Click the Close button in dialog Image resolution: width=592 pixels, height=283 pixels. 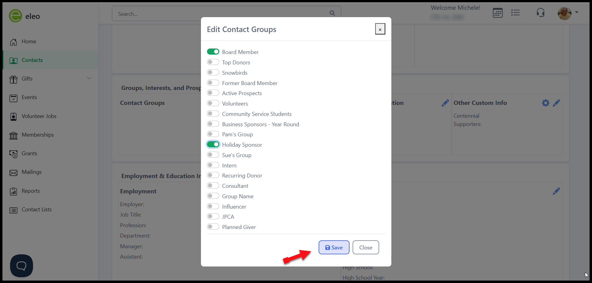pyautogui.click(x=366, y=247)
